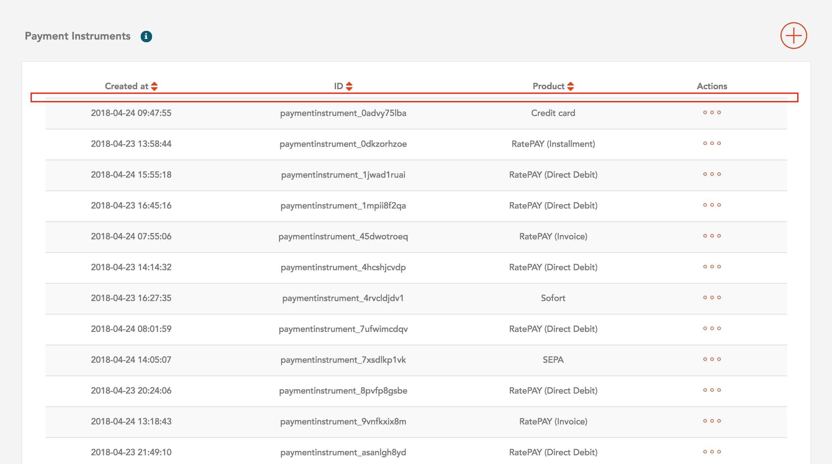Open actions dots for paymentinstrument_9vnfkxix8m
The width and height of the screenshot is (832, 464).
click(x=712, y=421)
